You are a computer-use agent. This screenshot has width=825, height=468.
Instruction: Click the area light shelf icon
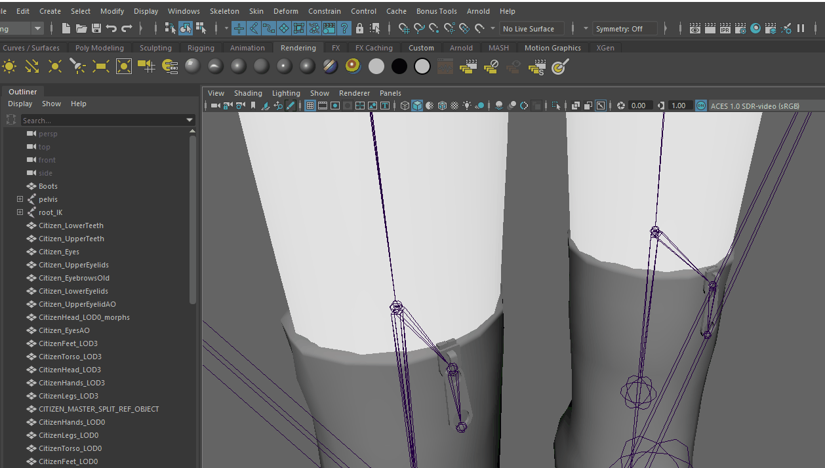(x=101, y=66)
